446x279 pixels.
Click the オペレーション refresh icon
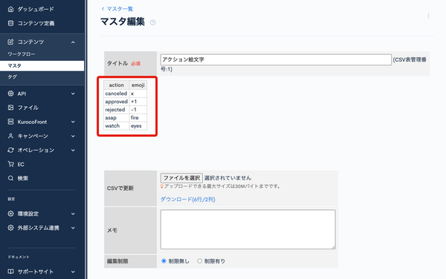tap(10, 150)
